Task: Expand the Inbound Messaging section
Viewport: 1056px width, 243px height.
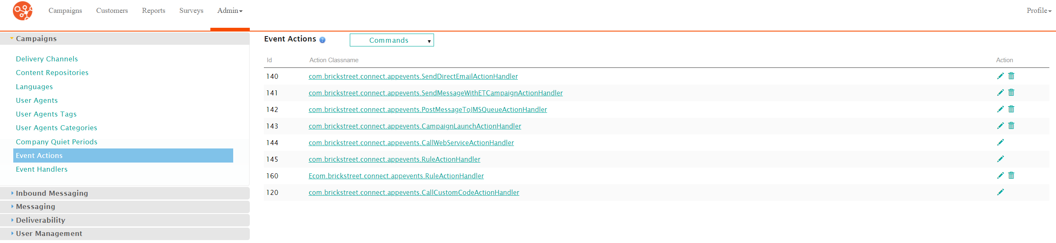Action: [x=124, y=193]
